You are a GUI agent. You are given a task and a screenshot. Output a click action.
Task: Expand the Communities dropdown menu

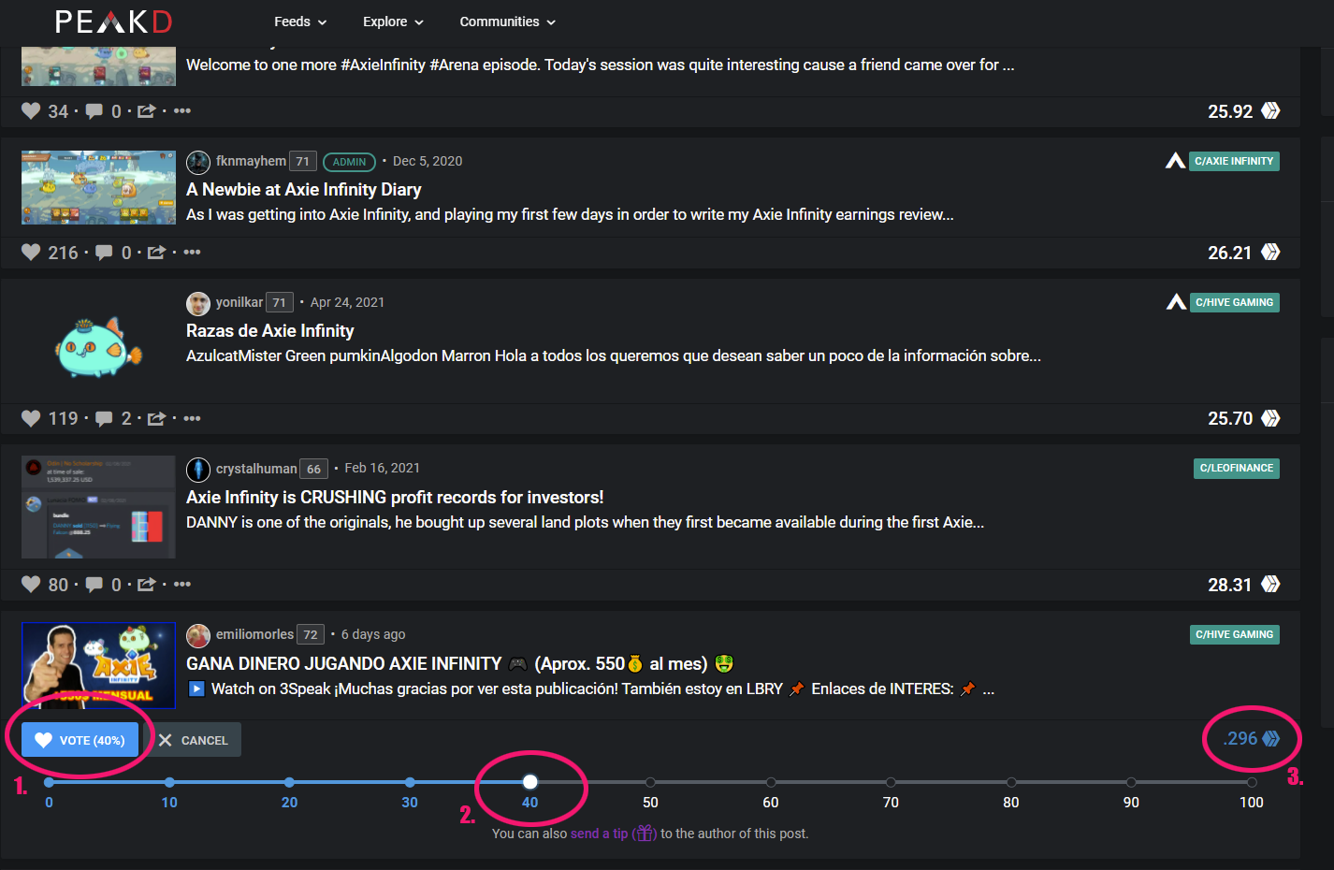(x=507, y=22)
